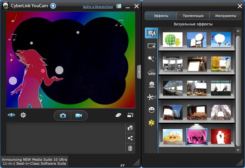245x168 pixels.
Task: Open settings with the gear icon
Action: (23, 115)
